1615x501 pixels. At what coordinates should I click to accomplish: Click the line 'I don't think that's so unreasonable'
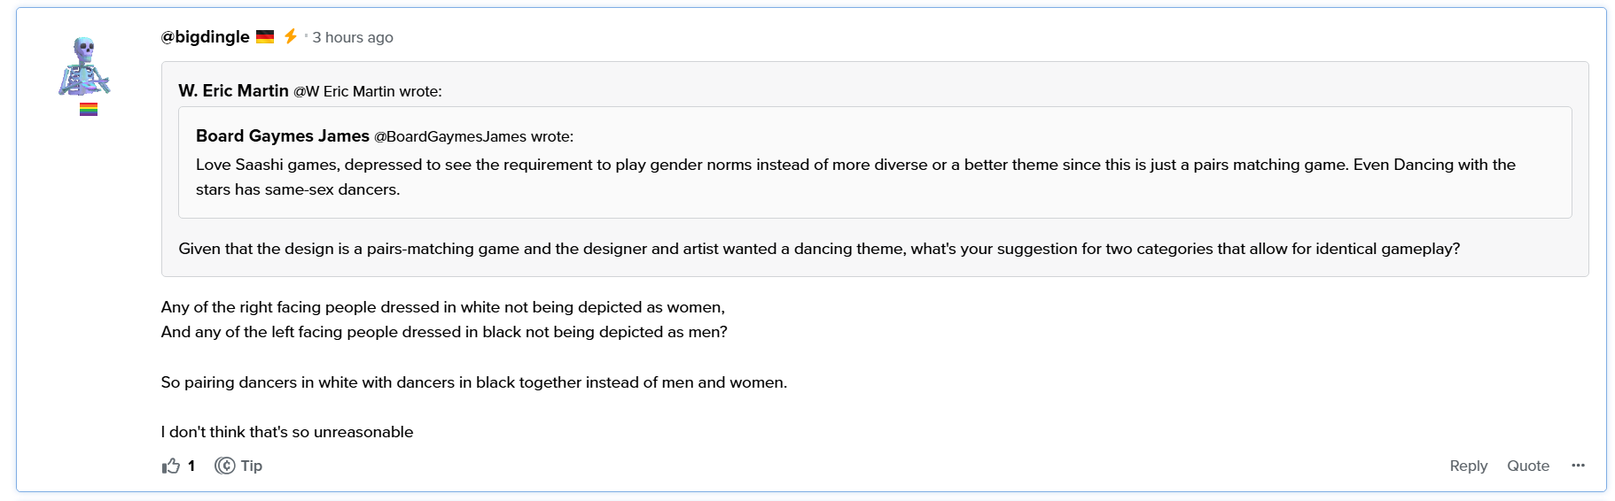click(x=287, y=432)
